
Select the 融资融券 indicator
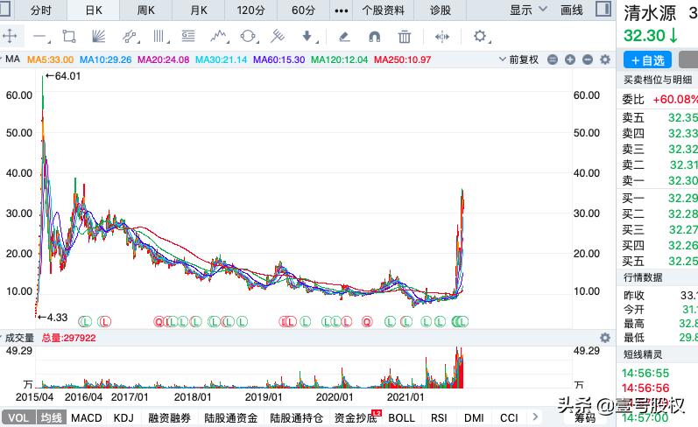(169, 417)
